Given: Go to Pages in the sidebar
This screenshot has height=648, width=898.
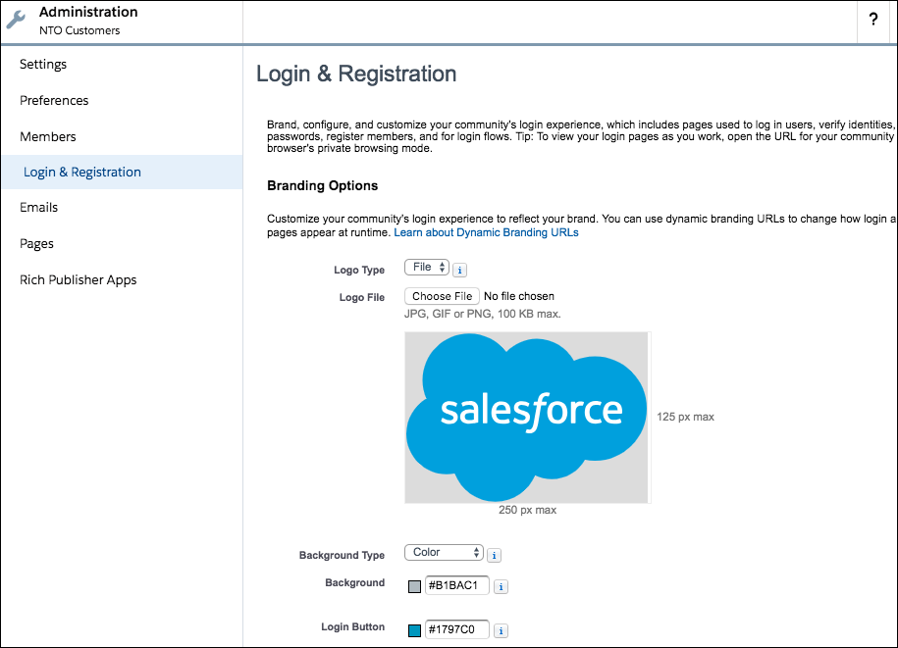Looking at the screenshot, I should click(36, 244).
